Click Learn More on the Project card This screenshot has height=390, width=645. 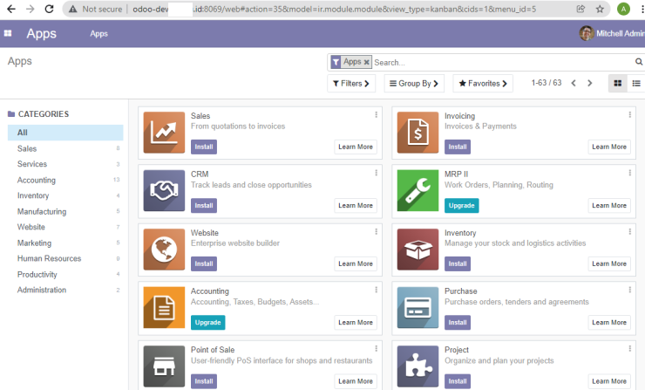tap(609, 381)
